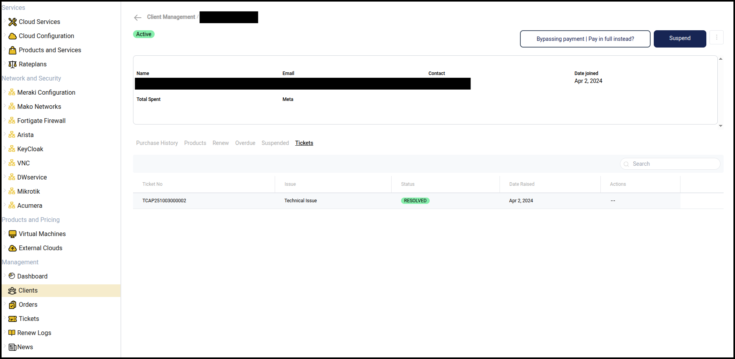Expand the Meraki Configuration chevron
The height and width of the screenshot is (359, 735).
pos(5,92)
